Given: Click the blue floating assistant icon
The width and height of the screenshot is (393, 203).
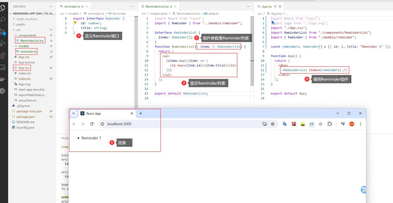Looking at the screenshot, I should click(x=364, y=190).
